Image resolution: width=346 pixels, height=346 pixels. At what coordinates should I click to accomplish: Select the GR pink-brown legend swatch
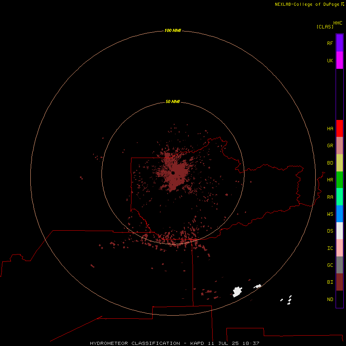(x=339, y=146)
